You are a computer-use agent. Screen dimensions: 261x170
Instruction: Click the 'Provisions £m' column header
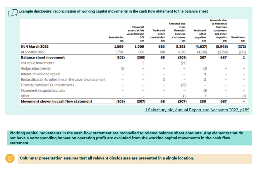pyautogui.click(x=238, y=39)
